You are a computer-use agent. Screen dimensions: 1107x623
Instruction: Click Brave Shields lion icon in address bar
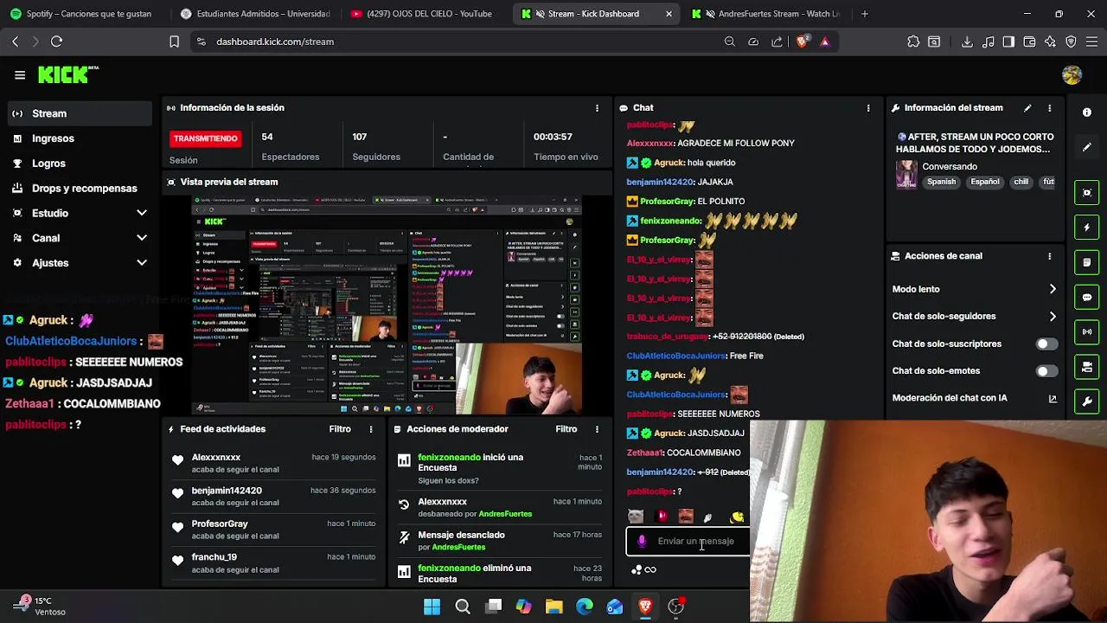[803, 42]
